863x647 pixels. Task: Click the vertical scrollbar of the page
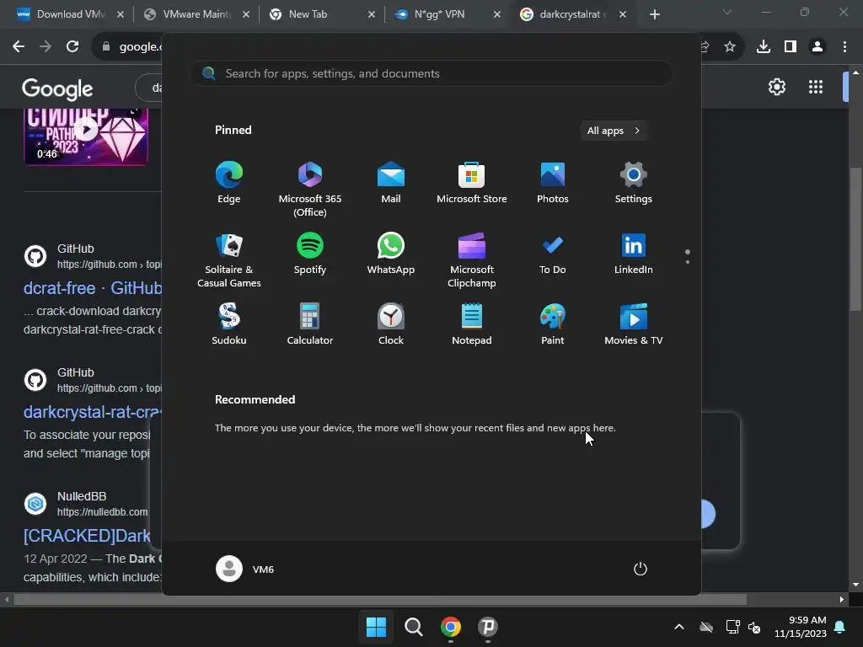(x=855, y=240)
